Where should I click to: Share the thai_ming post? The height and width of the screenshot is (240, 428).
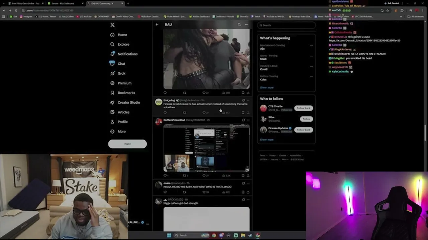[248, 113]
